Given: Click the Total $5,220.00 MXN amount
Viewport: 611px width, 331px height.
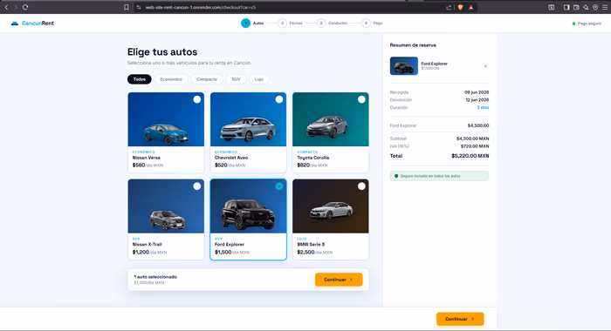Looking at the screenshot, I should pyautogui.click(x=470, y=156).
